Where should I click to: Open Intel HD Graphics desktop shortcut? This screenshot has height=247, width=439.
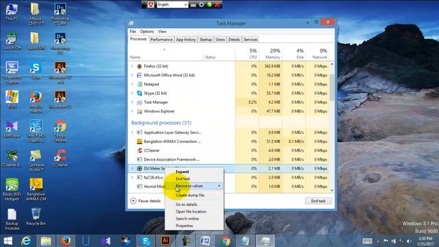36,131
